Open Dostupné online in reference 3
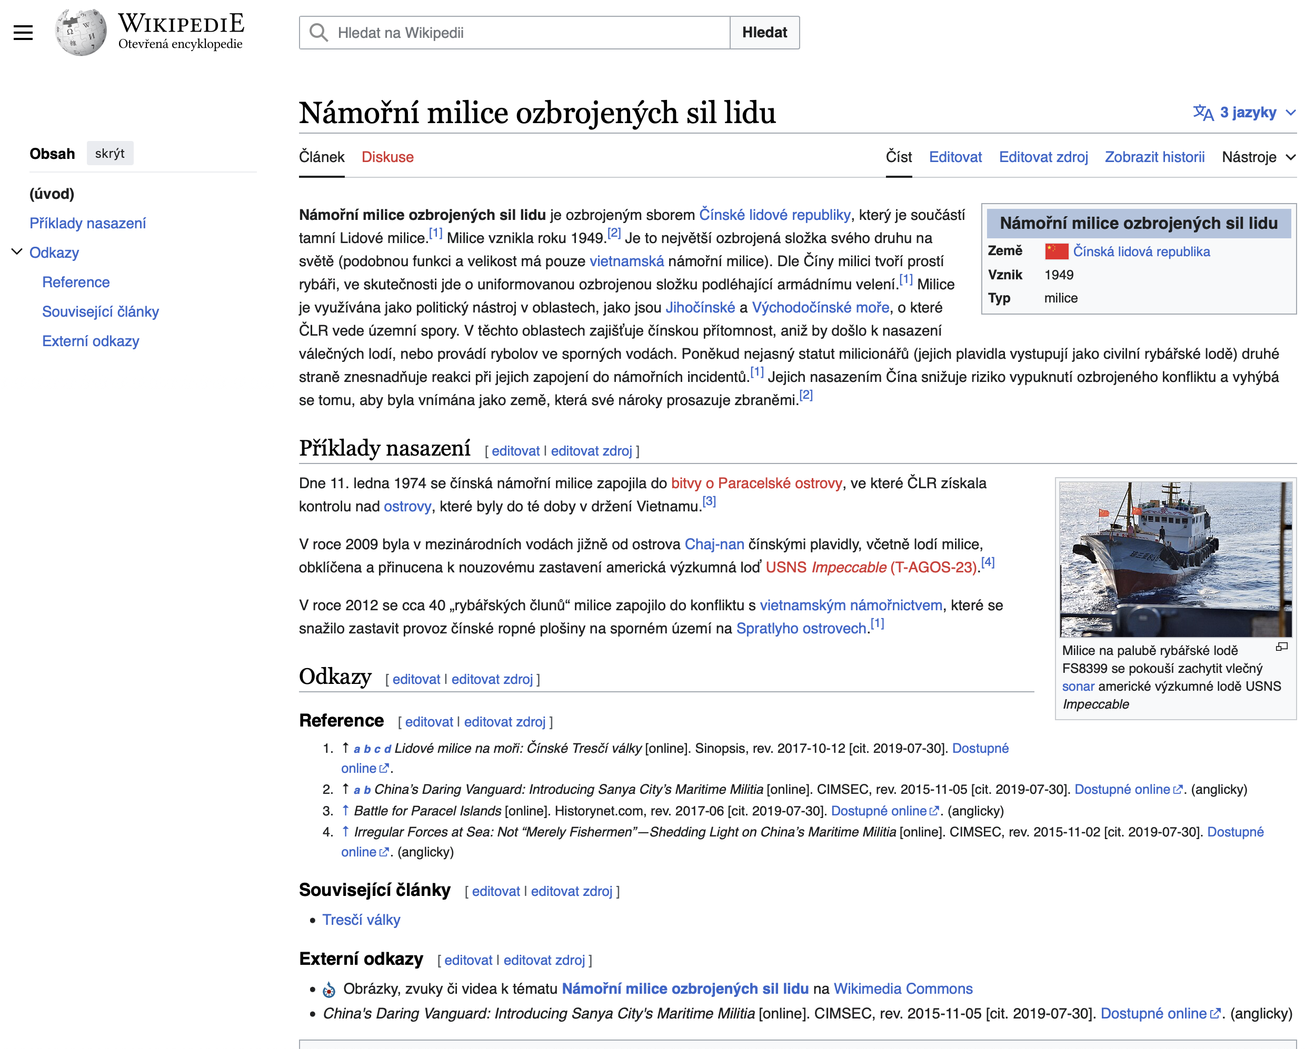The height and width of the screenshot is (1049, 1315). [885, 811]
